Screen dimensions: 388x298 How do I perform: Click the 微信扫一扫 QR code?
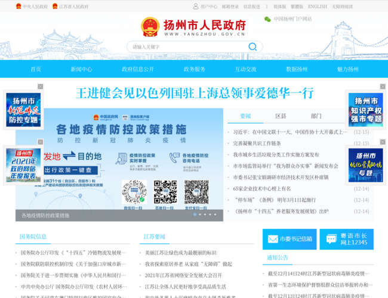[x=134, y=192]
